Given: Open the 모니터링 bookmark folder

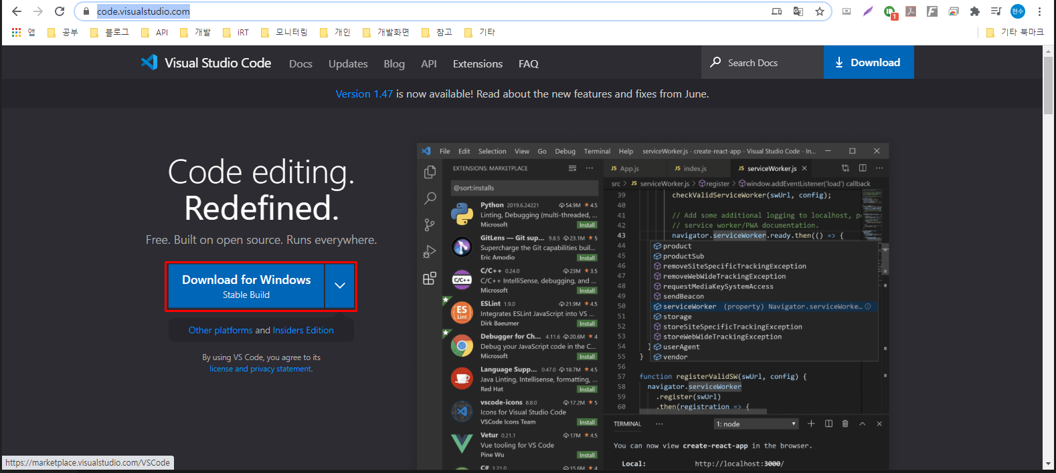Looking at the screenshot, I should click(x=284, y=32).
